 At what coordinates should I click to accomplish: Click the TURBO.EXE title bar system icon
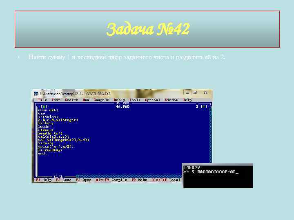pos(36,94)
